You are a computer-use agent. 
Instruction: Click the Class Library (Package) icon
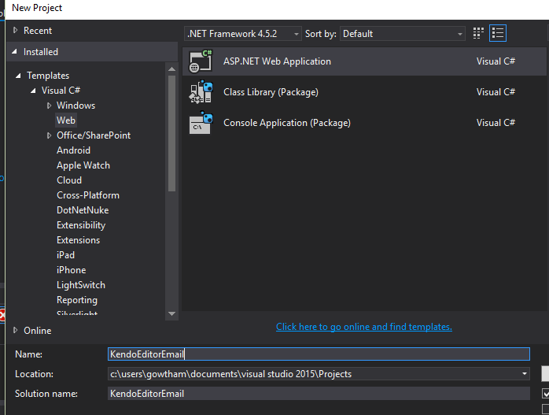(x=201, y=92)
